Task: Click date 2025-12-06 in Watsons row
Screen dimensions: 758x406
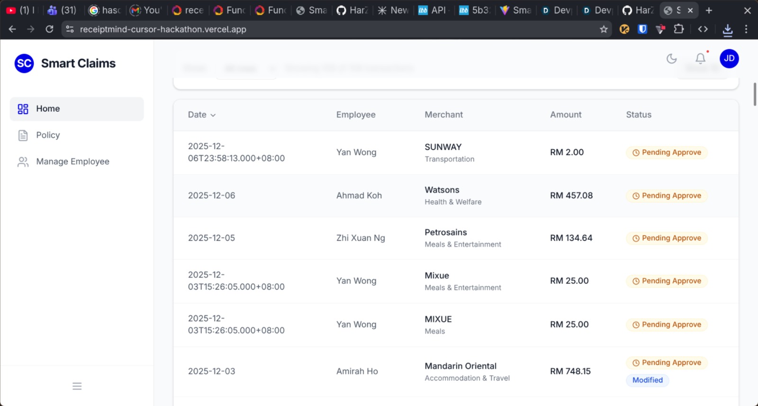Action: pos(211,196)
